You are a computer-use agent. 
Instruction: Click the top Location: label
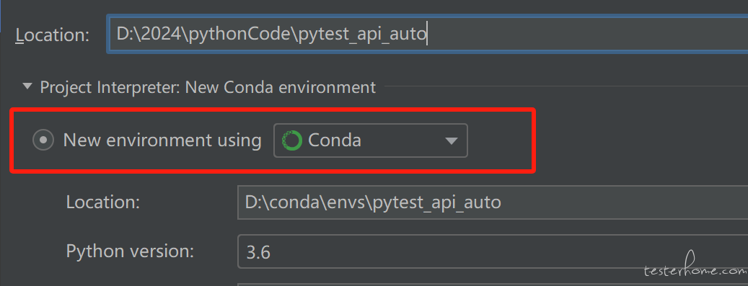coord(53,35)
